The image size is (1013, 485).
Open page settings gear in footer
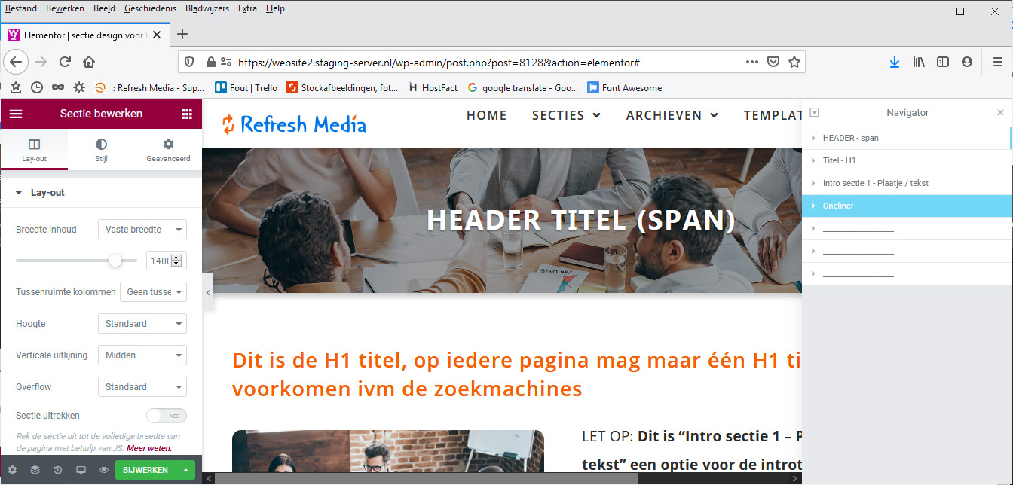pos(12,470)
